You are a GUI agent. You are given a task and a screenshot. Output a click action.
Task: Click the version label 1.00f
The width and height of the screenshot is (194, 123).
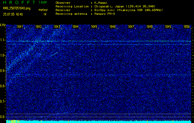tap(43, 2)
